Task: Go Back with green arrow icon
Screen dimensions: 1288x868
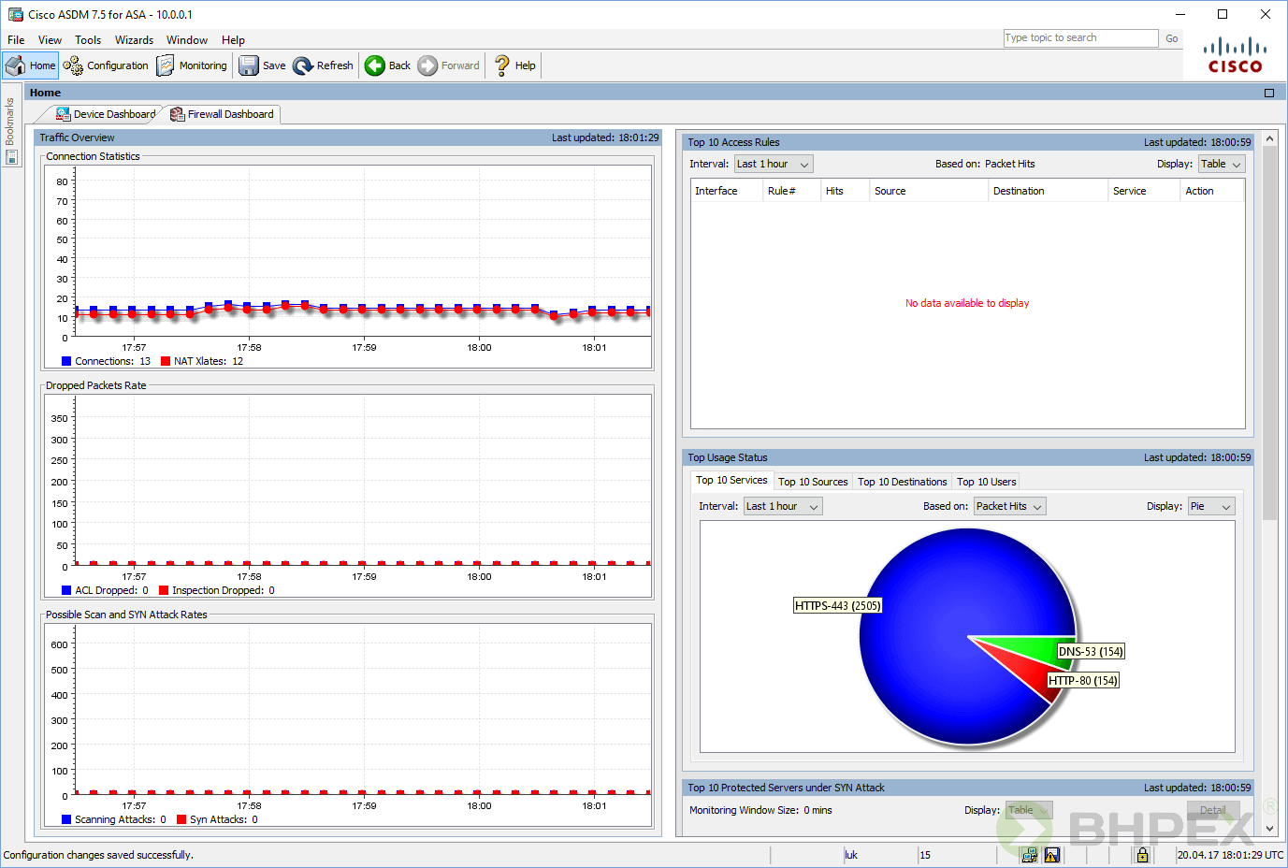Action: tap(375, 65)
